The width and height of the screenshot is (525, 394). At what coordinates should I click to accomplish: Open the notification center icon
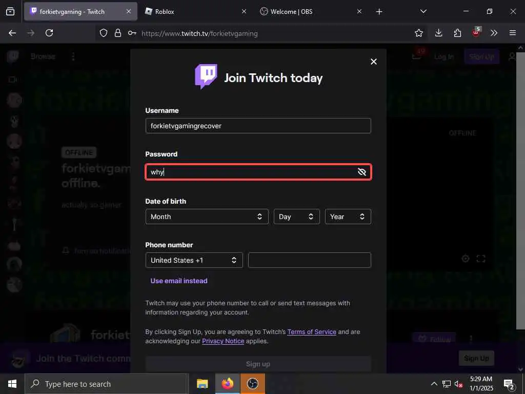click(x=509, y=384)
